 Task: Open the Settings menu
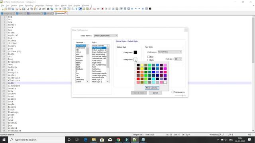point(49,6)
